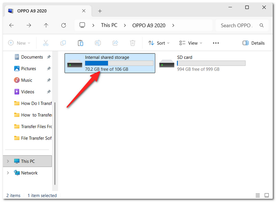Click the 70.2 GB free of 106 GB text

click(x=107, y=69)
